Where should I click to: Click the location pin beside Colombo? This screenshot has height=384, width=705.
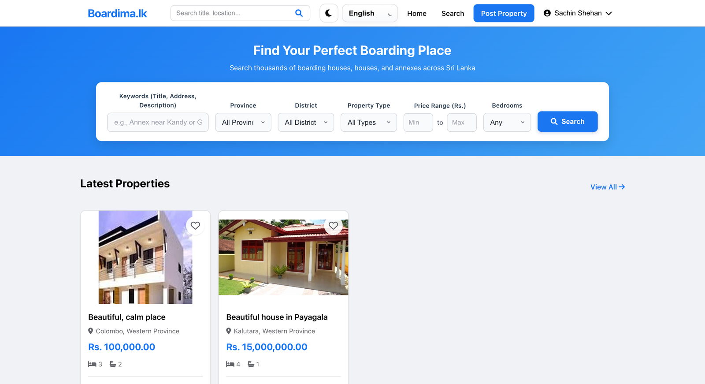point(91,331)
